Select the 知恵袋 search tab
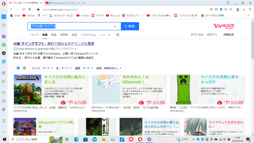The width and height of the screenshot is (254, 143). (x=64, y=35)
